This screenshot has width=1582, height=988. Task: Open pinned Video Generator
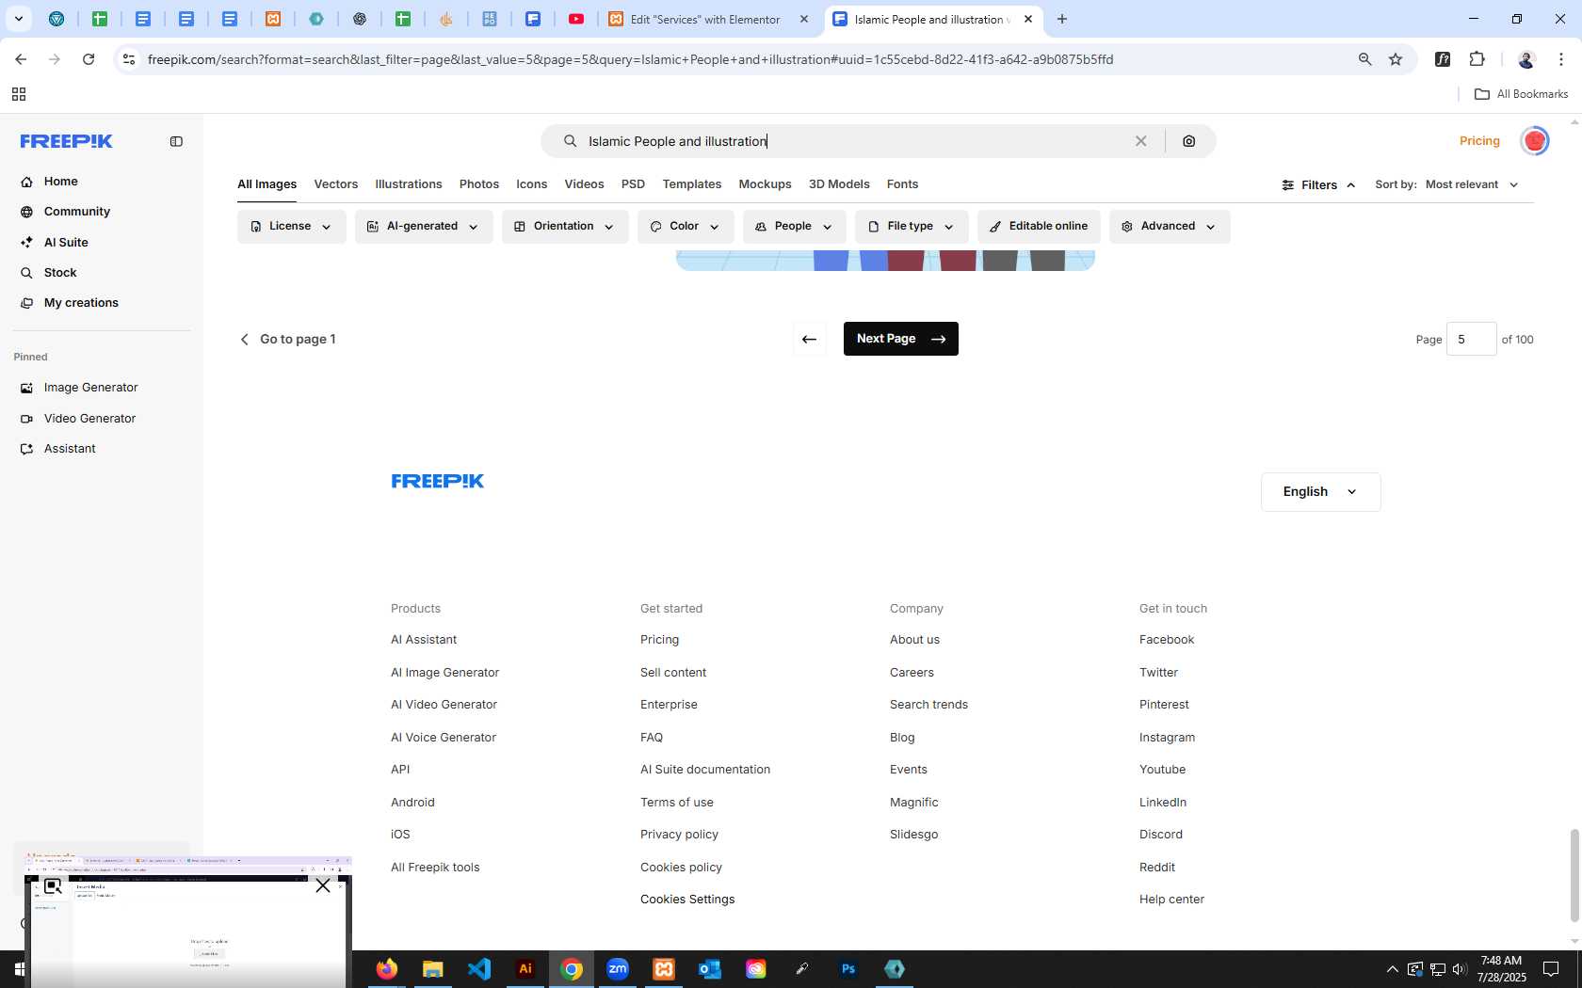click(89, 419)
